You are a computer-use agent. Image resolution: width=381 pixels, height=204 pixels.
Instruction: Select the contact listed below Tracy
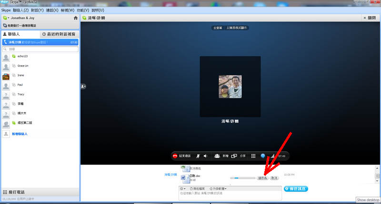40,105
